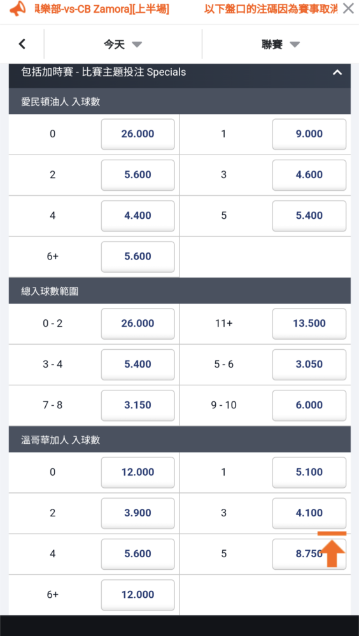
Task: Open the 今天 date dropdown
Action: pos(123,45)
